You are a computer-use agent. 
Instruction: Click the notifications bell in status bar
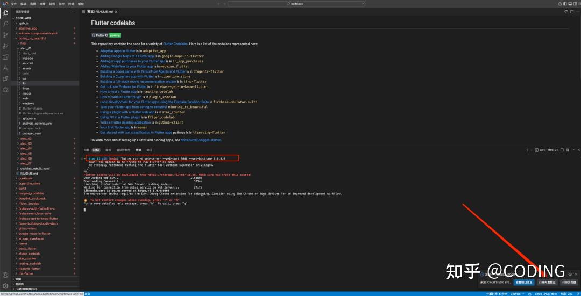point(577,294)
